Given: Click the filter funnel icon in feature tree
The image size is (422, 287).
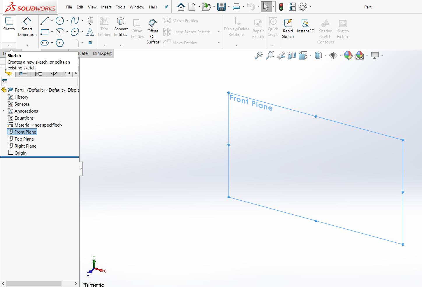Looking at the screenshot, I should click(5, 82).
